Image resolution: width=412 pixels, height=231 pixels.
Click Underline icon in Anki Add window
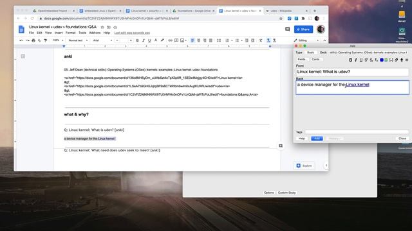[x=361, y=60]
